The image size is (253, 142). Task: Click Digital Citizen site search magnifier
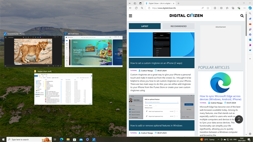point(242,16)
